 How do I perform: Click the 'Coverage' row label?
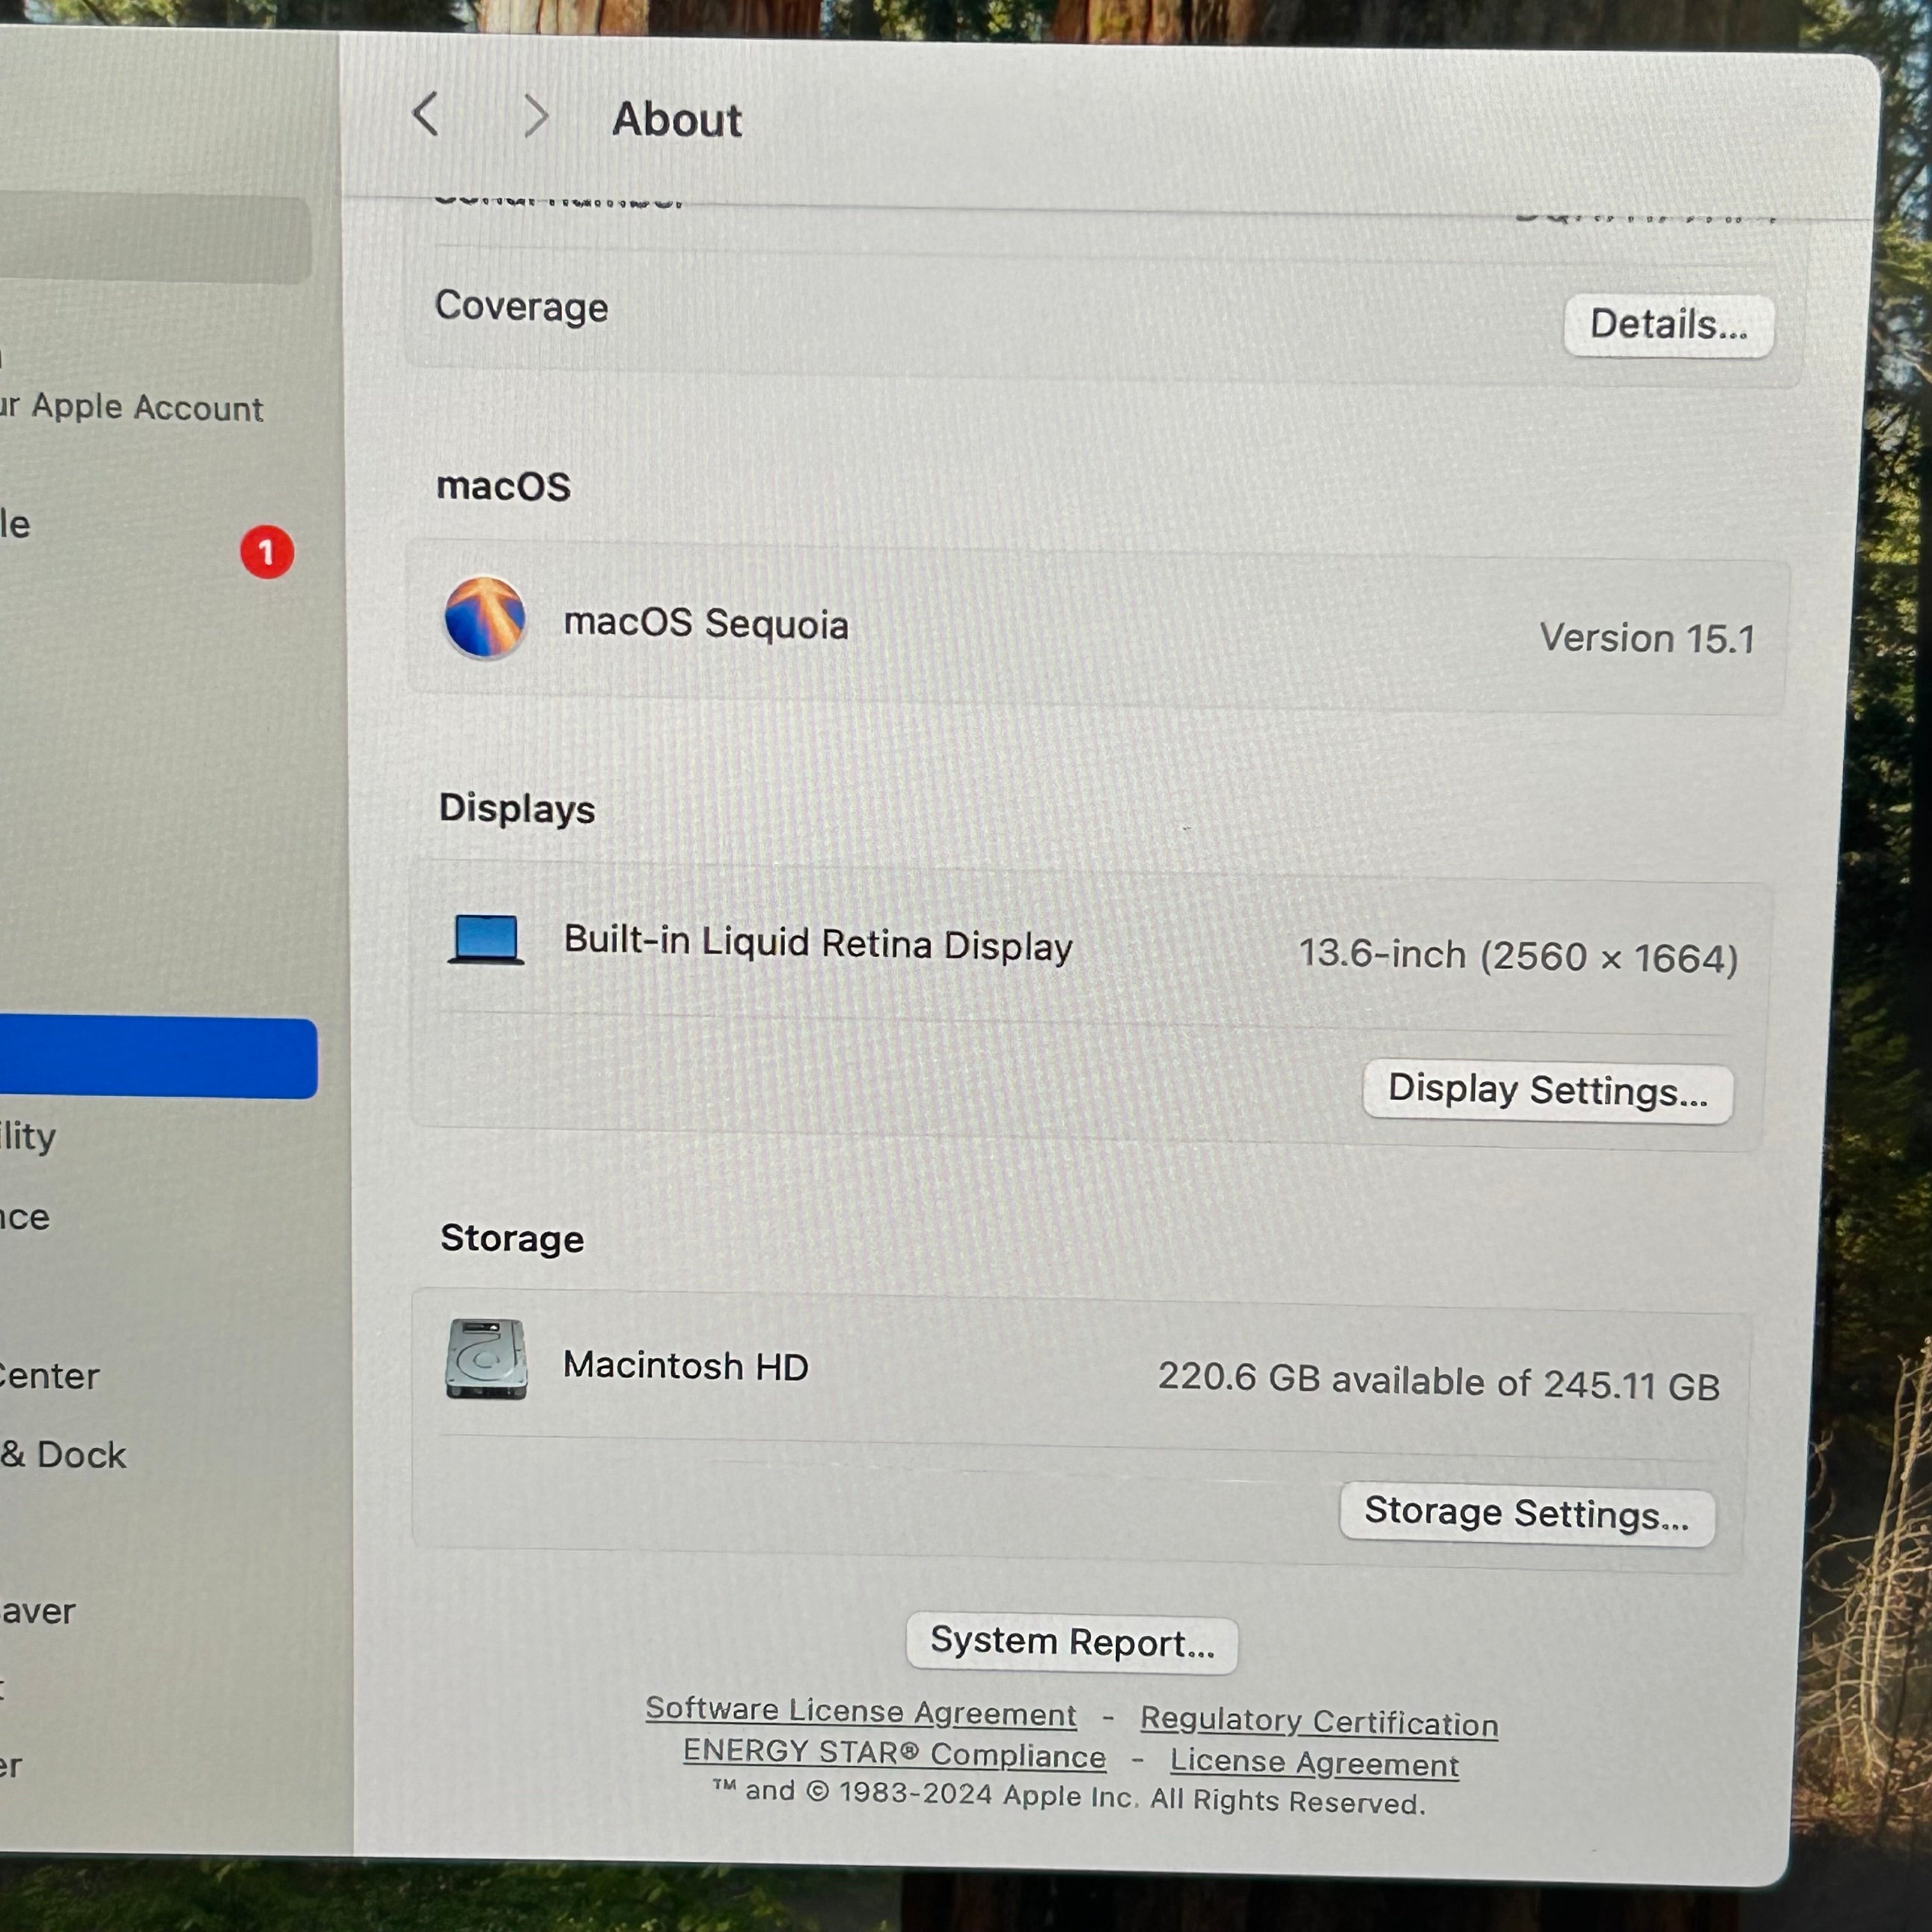tap(521, 307)
